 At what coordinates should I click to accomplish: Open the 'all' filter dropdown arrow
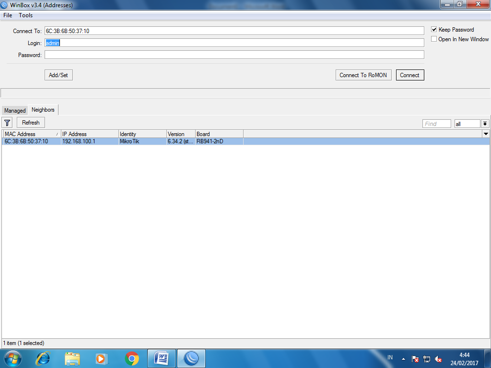coord(485,124)
